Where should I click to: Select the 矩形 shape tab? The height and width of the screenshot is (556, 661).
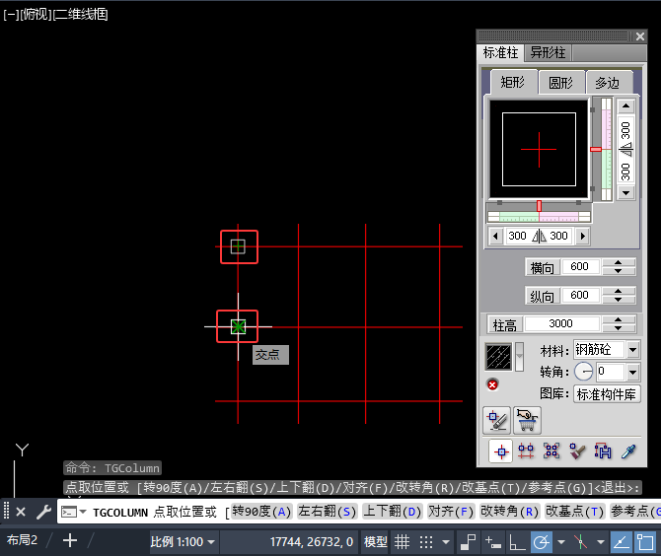513,82
